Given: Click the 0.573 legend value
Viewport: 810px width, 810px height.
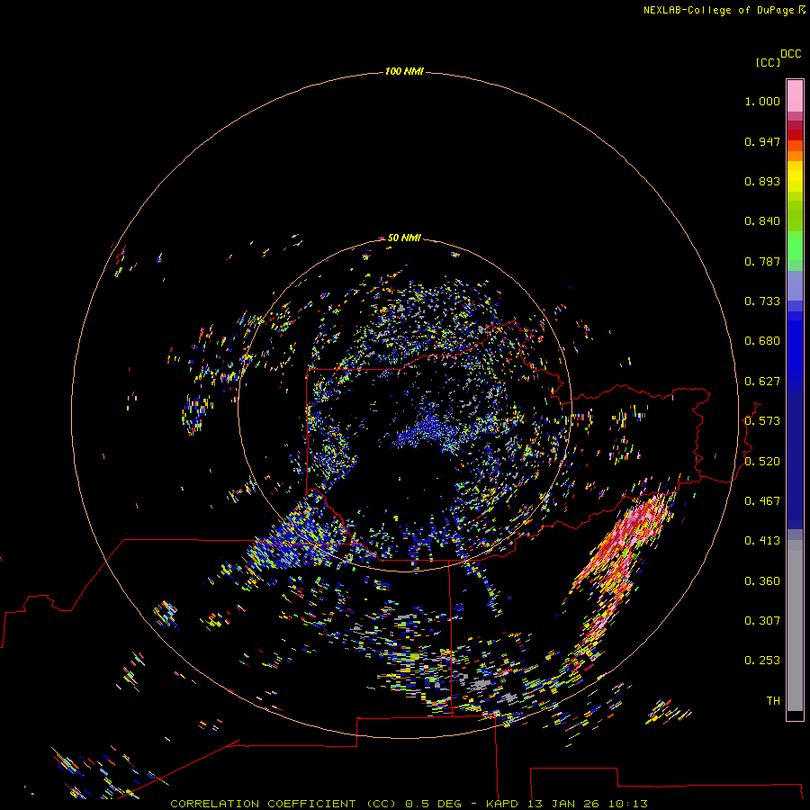Looking at the screenshot, I should (762, 421).
